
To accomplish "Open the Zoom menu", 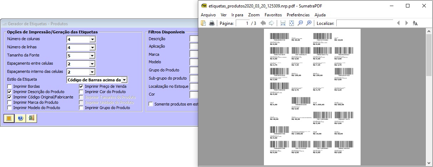I will tap(254, 15).
